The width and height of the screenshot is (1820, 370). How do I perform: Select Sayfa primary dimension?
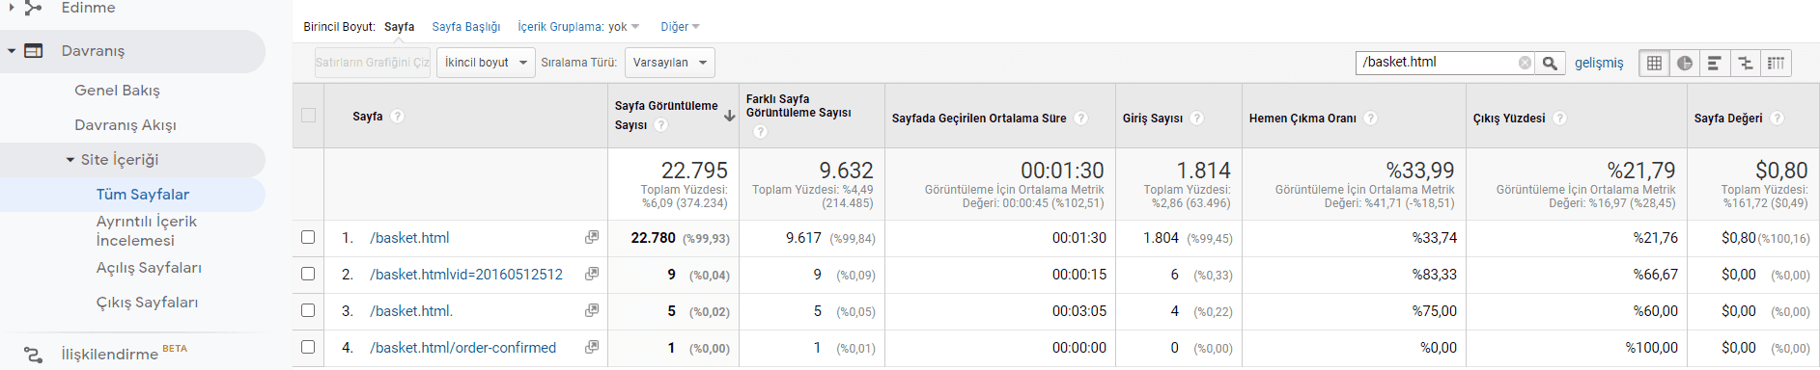click(399, 27)
